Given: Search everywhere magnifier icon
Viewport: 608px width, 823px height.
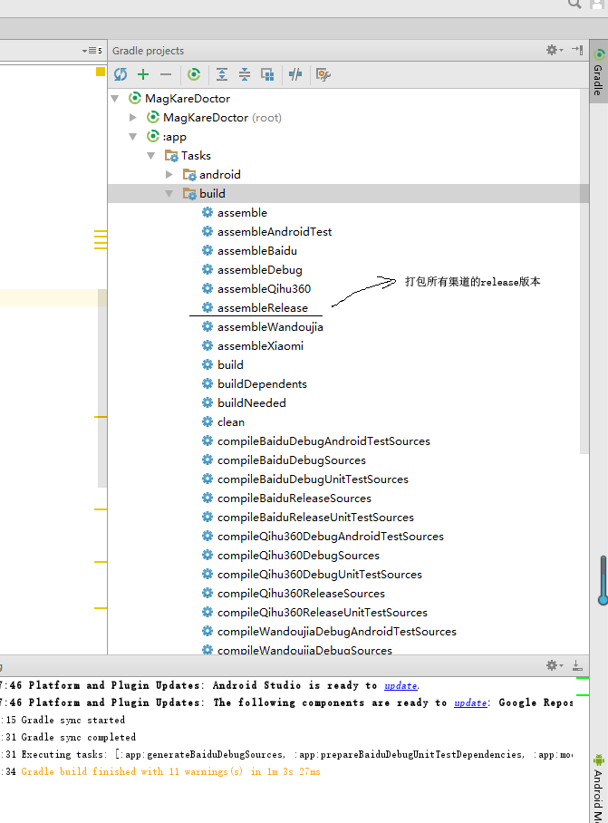Looking at the screenshot, I should tap(574, 5).
